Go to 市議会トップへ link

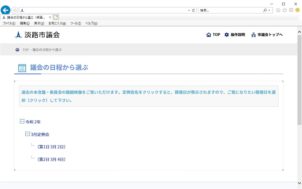click(267, 35)
